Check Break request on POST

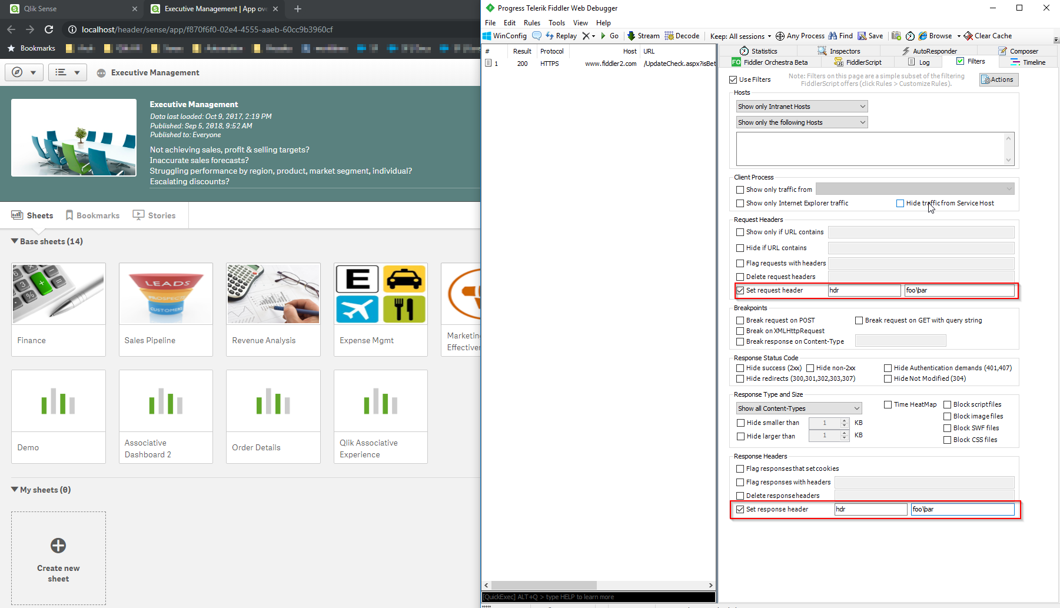(x=740, y=320)
